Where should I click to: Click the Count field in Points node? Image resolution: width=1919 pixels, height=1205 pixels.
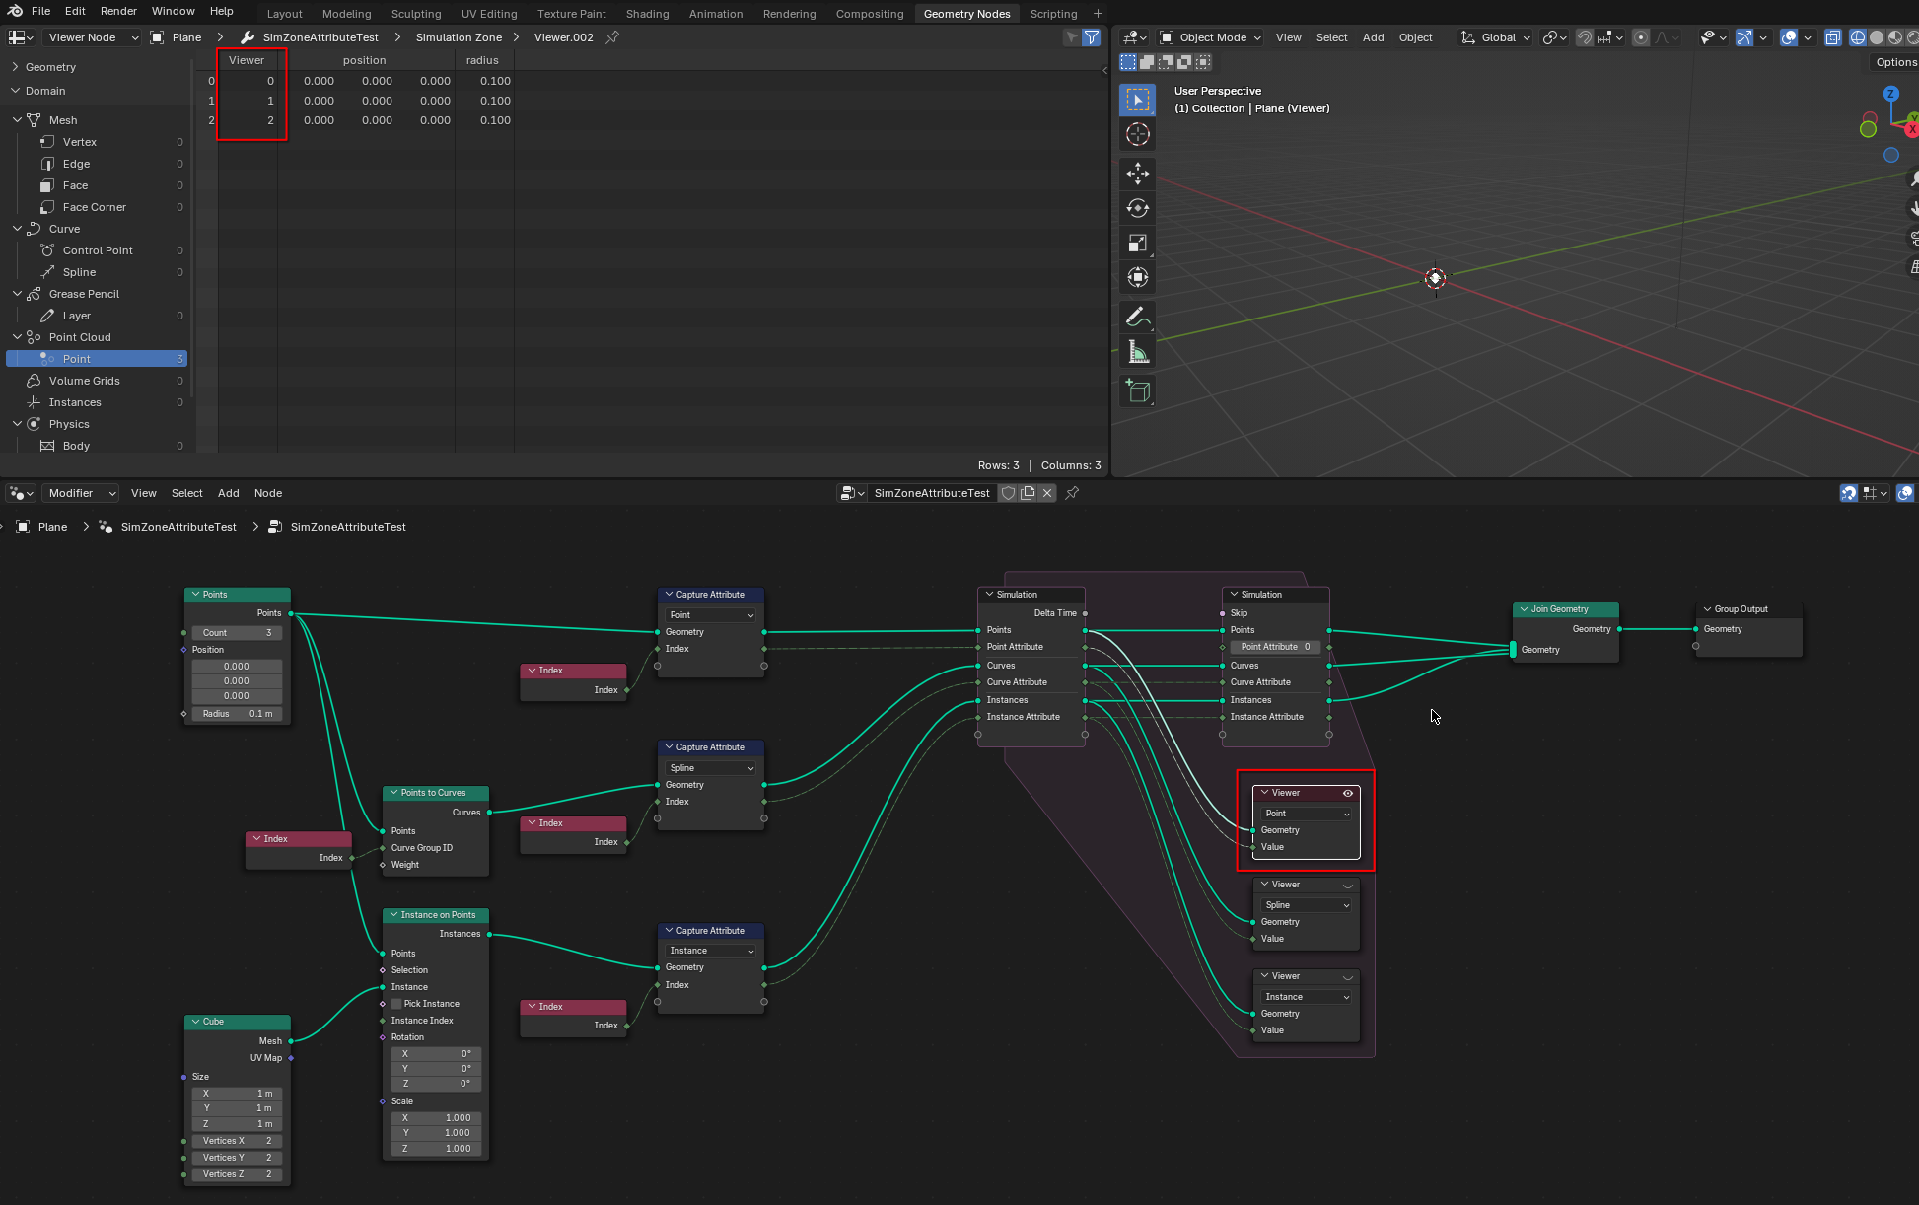click(x=237, y=633)
